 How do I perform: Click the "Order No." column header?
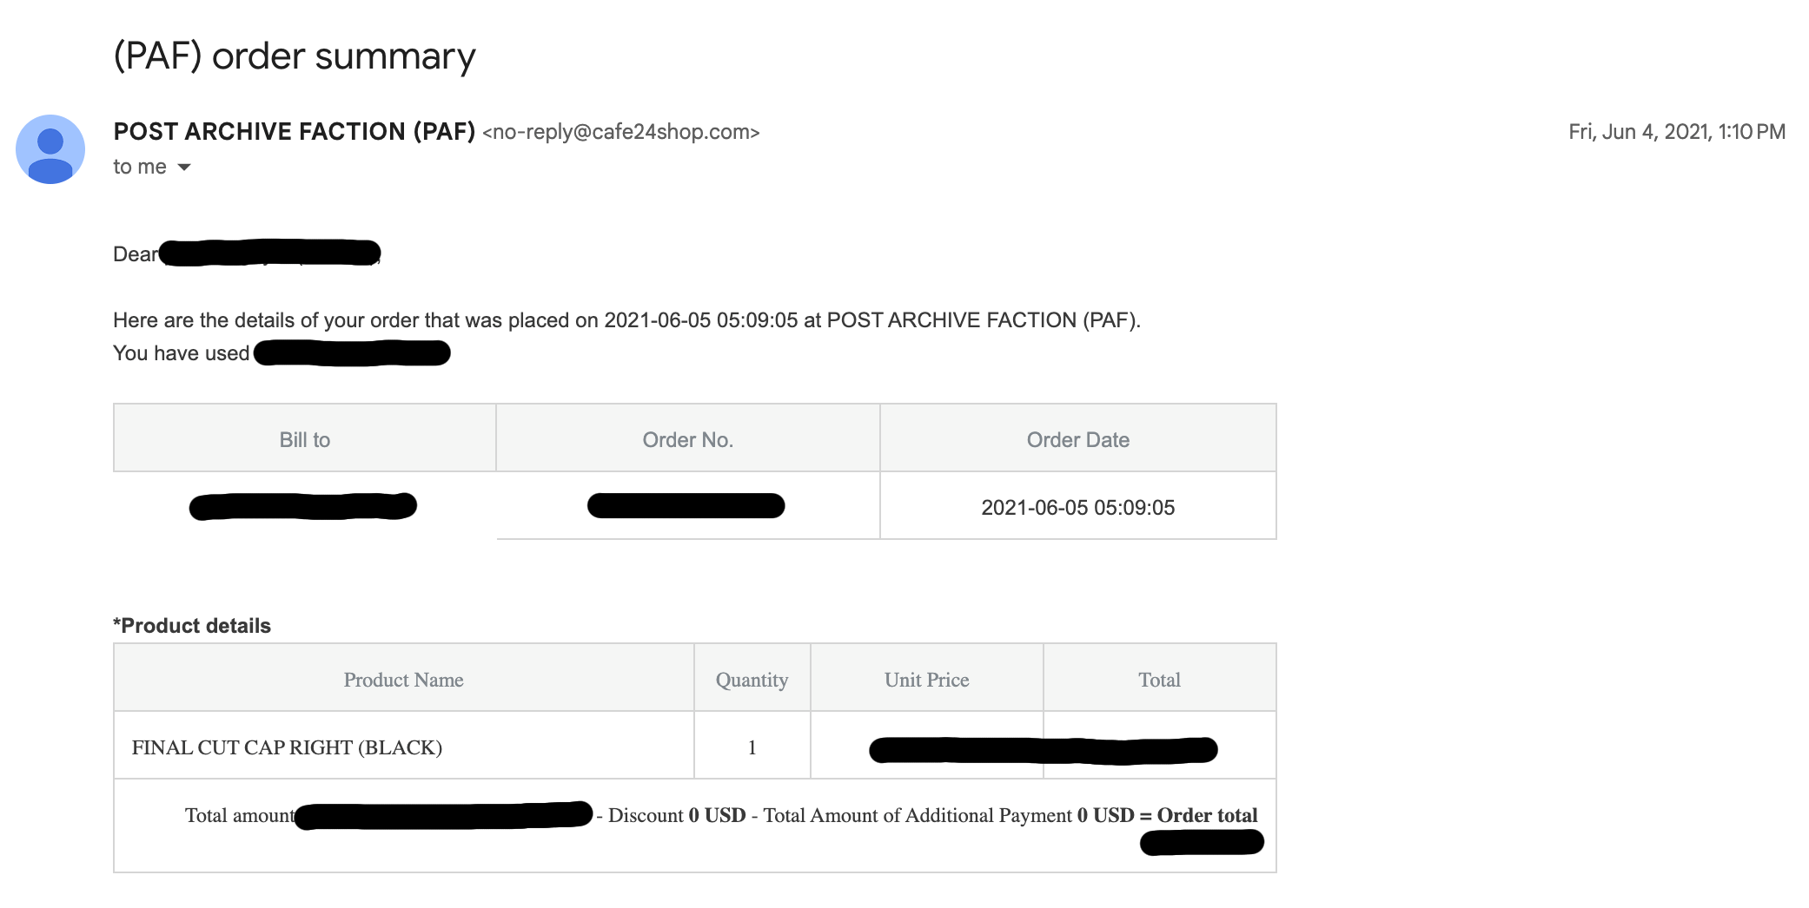coord(687,439)
